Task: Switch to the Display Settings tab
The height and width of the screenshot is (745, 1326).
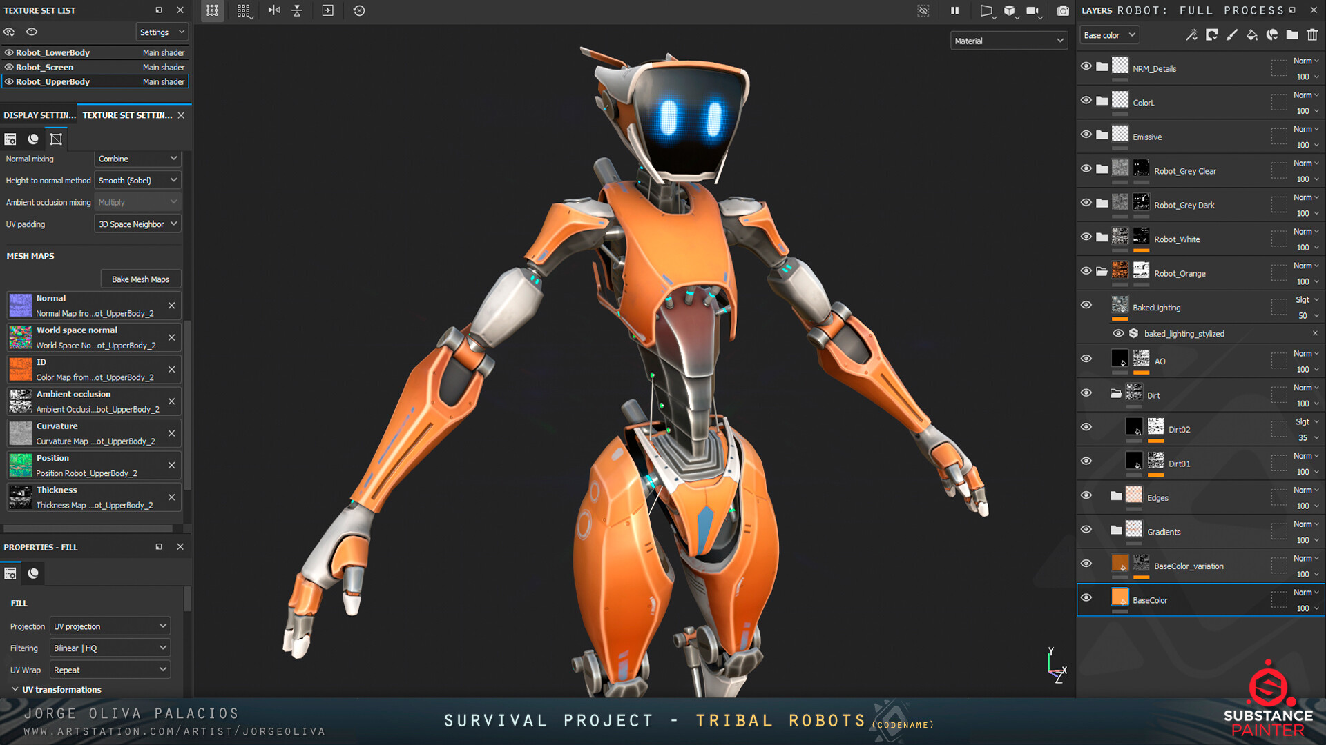Action: [39, 115]
